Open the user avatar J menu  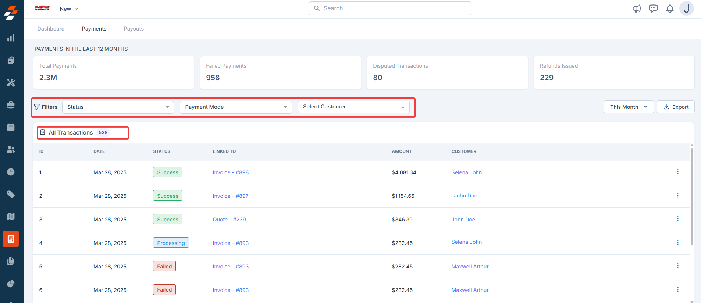[686, 8]
